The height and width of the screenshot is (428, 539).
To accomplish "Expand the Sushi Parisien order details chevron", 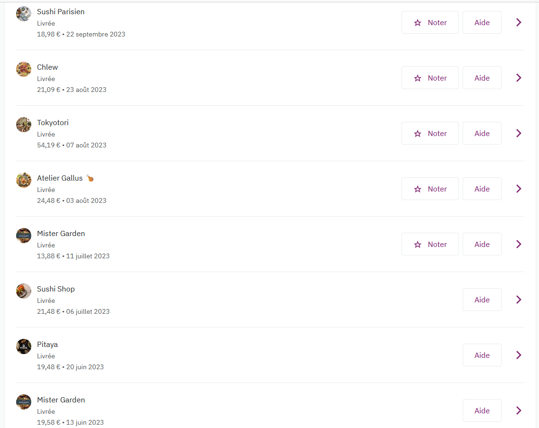I will (519, 22).
